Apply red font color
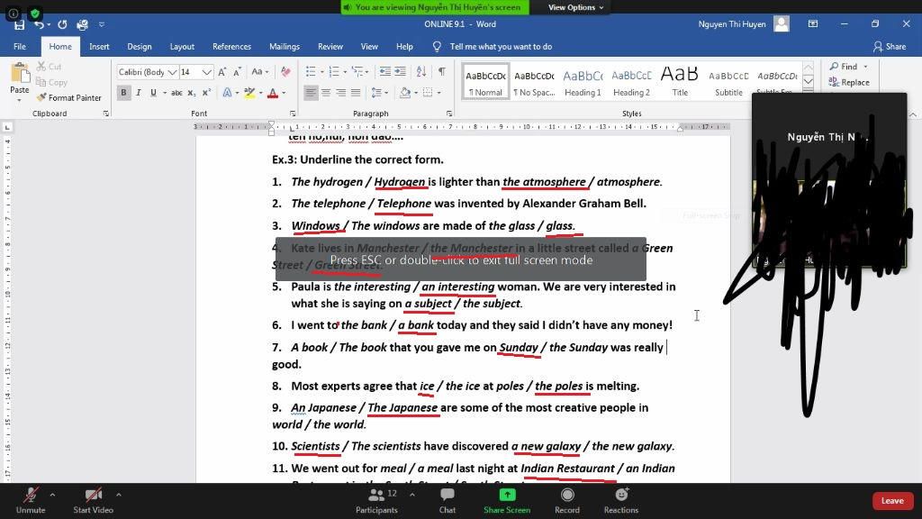 tap(272, 93)
